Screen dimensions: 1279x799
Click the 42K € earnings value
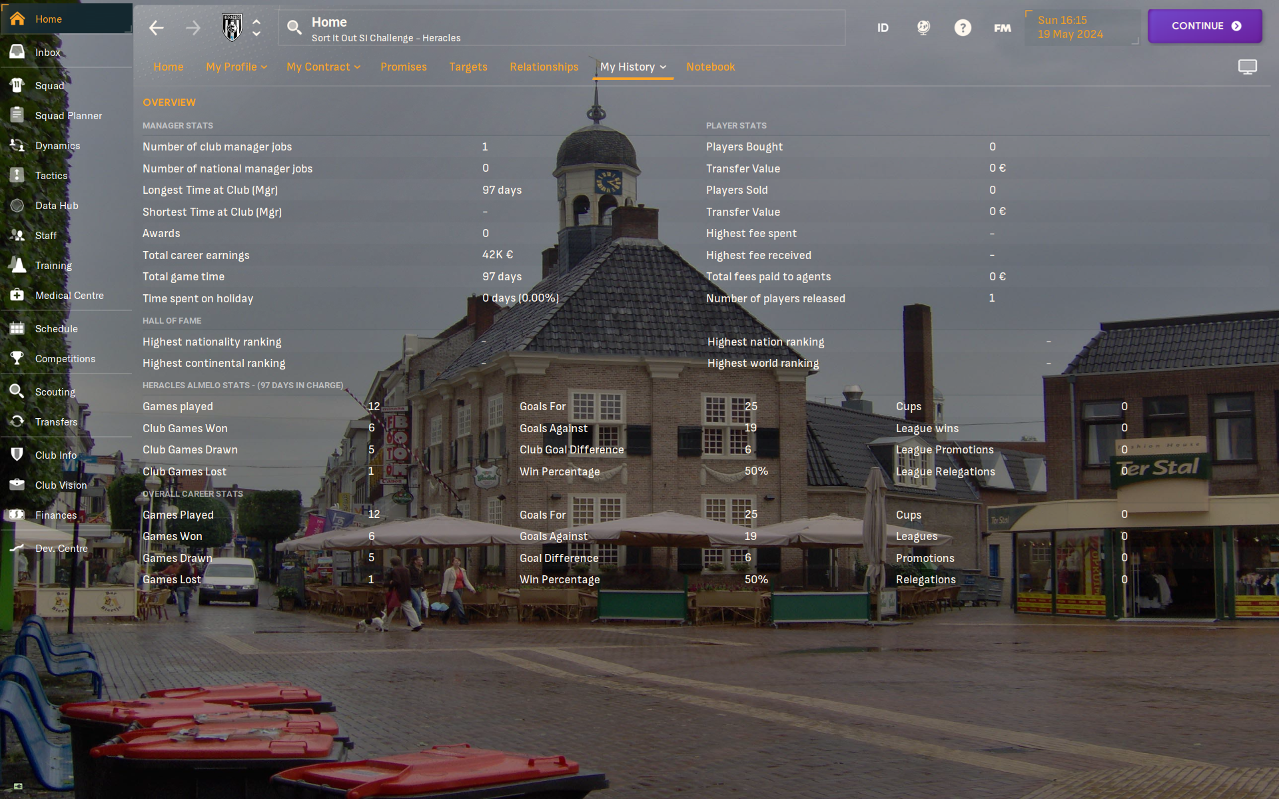pyautogui.click(x=498, y=254)
